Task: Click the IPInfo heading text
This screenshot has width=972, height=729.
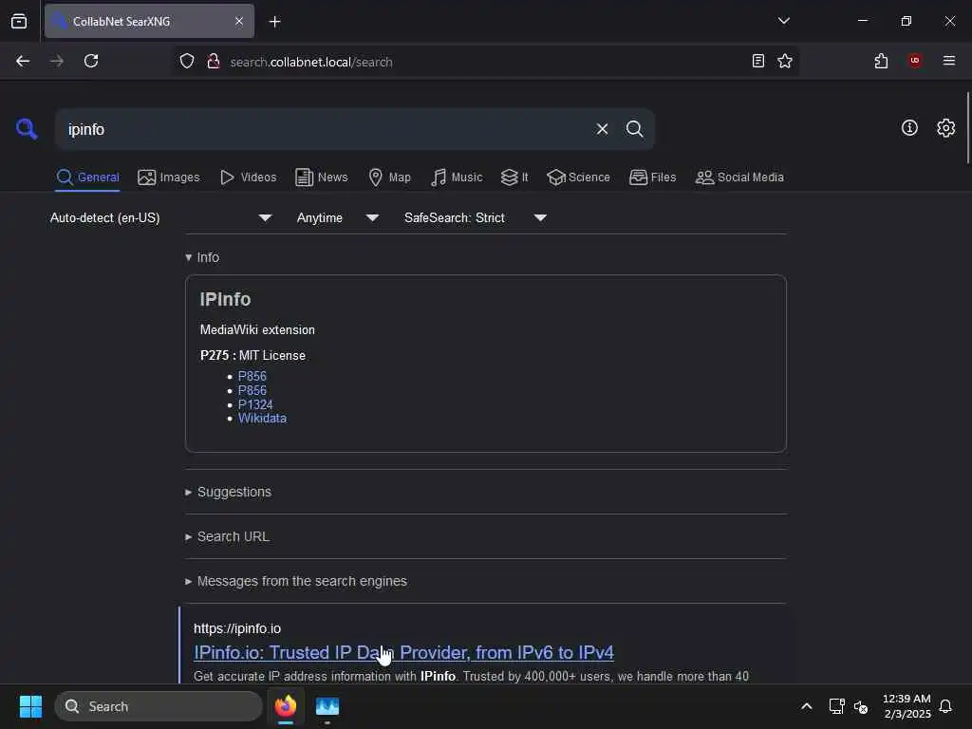Action: click(x=225, y=299)
